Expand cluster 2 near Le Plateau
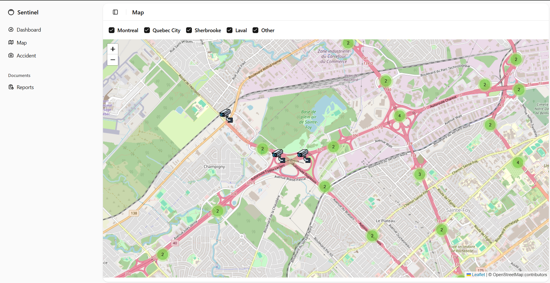Screen dimensions: 550x283 click(372, 236)
